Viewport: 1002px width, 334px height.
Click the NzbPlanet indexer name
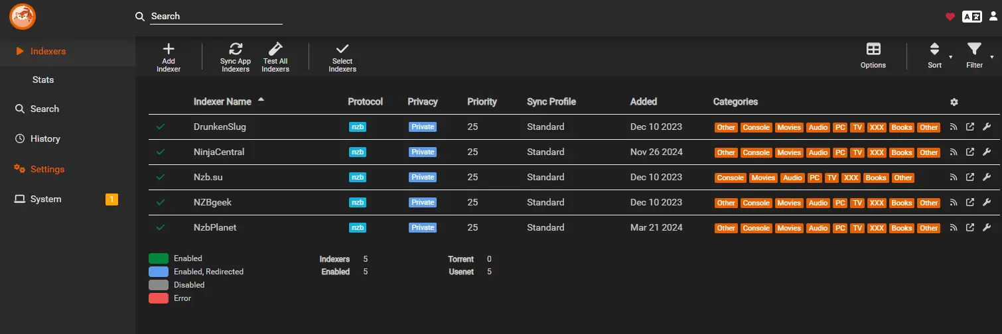pos(215,227)
